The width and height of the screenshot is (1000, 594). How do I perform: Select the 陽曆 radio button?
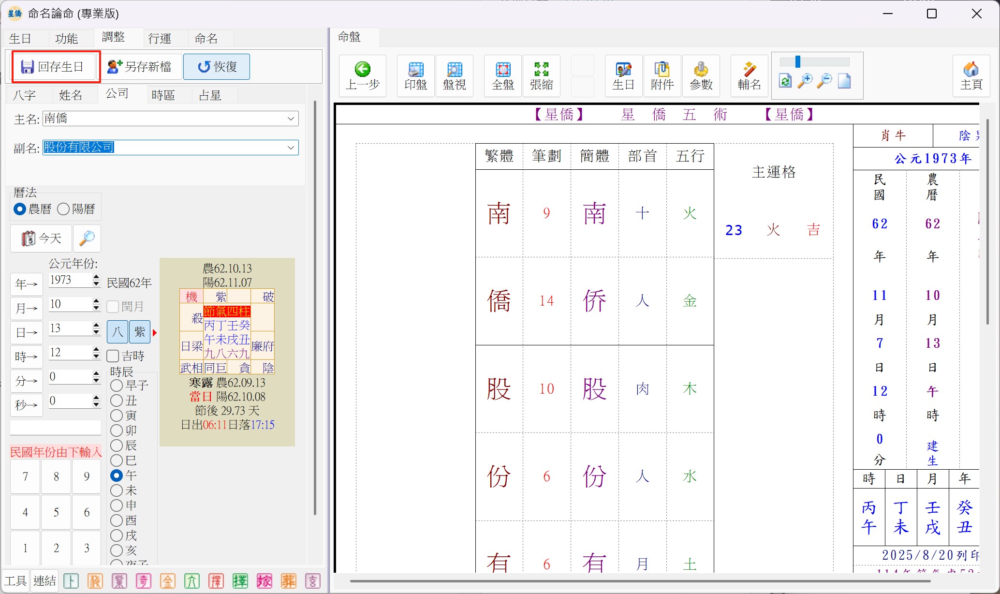tap(64, 209)
